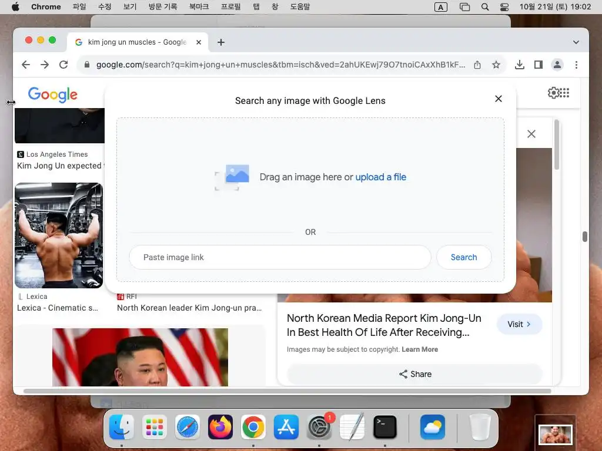Open Launchpad from the Dock
The width and height of the screenshot is (602, 451).
click(x=155, y=427)
